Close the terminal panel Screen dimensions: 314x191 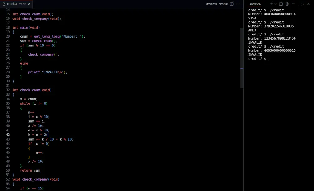(x=308, y=4)
